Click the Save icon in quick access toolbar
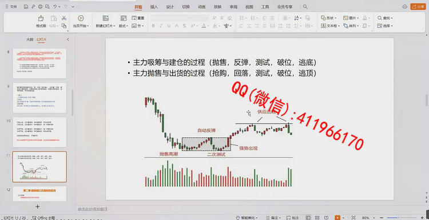 (26, 6)
